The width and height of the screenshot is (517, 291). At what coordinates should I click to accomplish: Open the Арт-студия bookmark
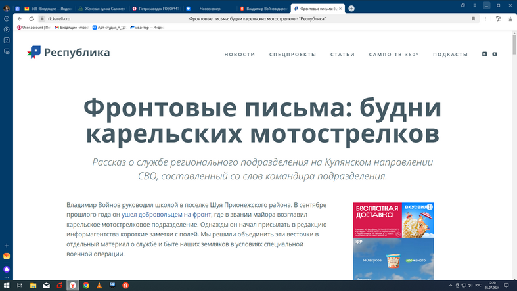point(109,28)
